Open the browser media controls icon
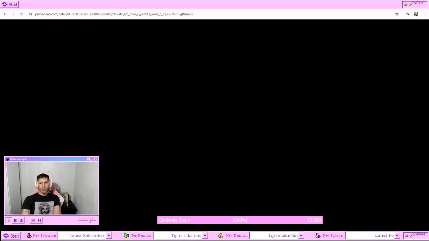 click(x=408, y=14)
